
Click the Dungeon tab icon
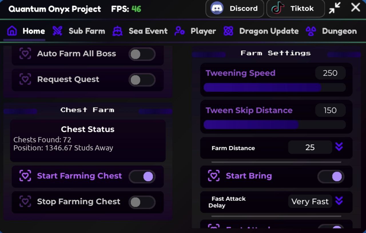pos(311,31)
